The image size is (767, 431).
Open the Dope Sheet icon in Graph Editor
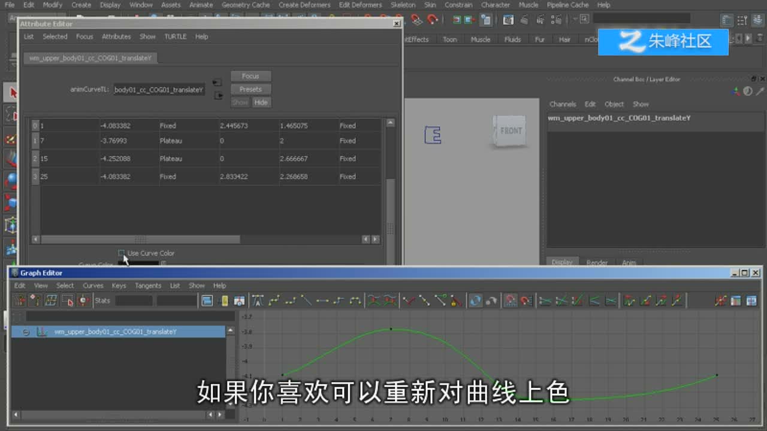point(736,301)
